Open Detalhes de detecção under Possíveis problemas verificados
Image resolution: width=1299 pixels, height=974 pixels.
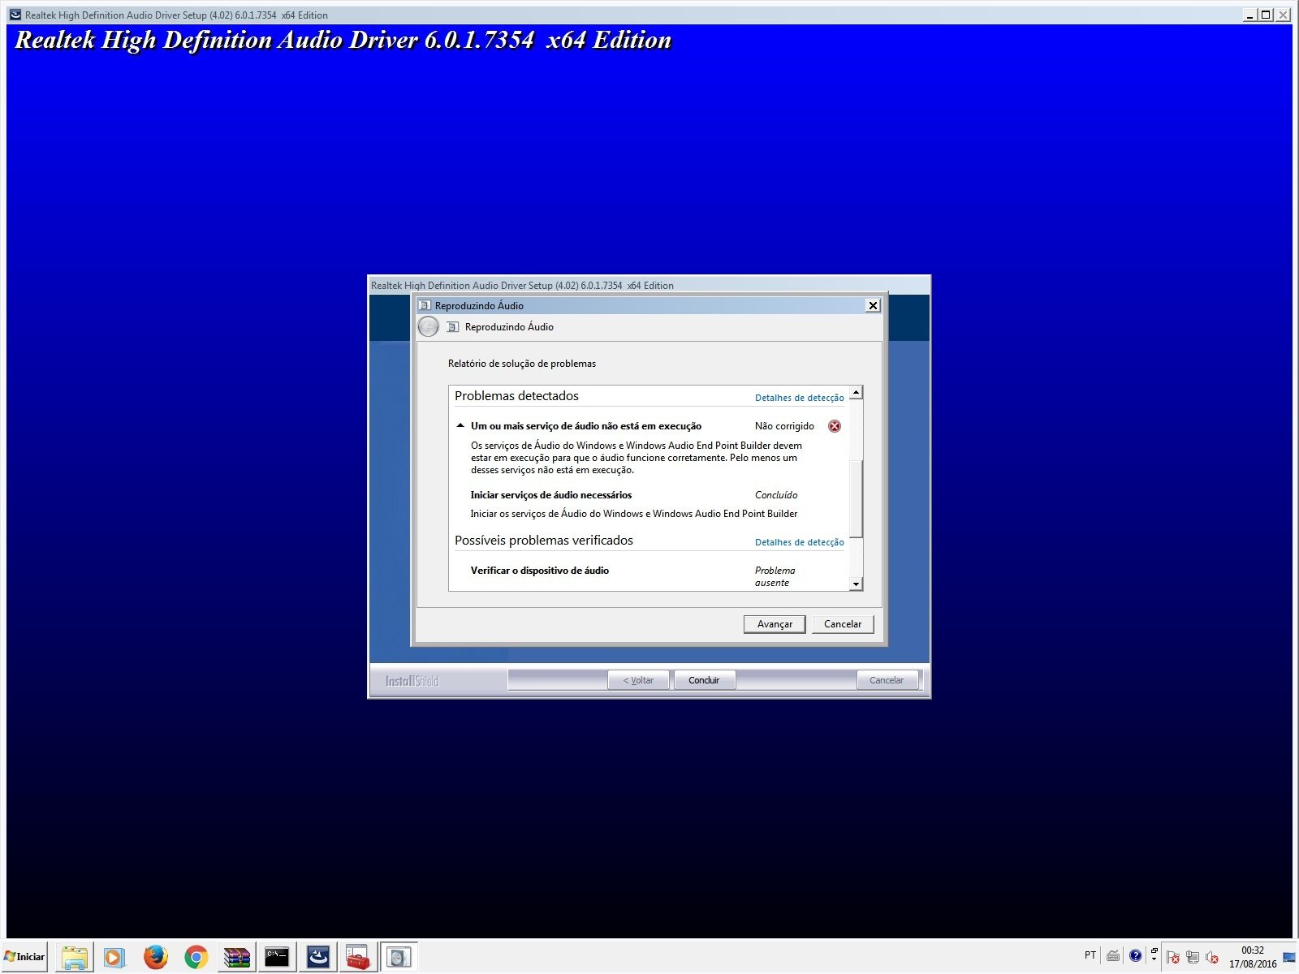(799, 542)
